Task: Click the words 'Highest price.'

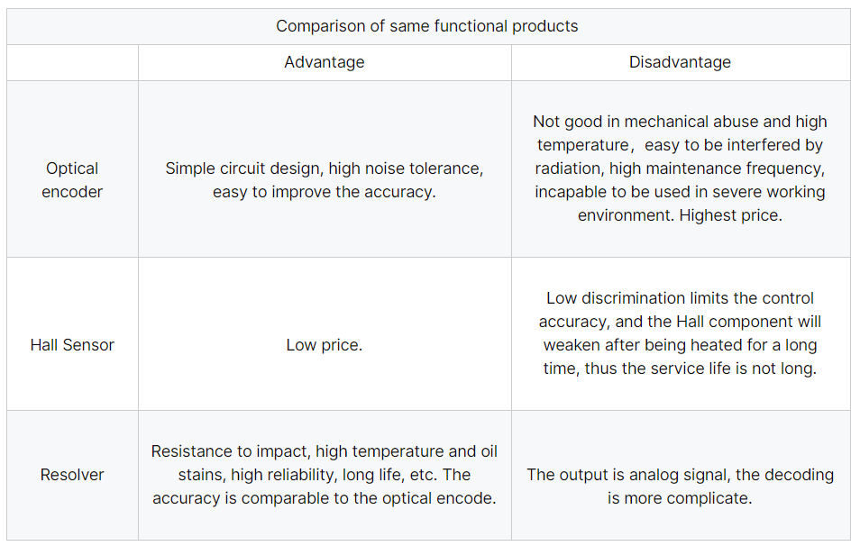Action: (x=730, y=215)
